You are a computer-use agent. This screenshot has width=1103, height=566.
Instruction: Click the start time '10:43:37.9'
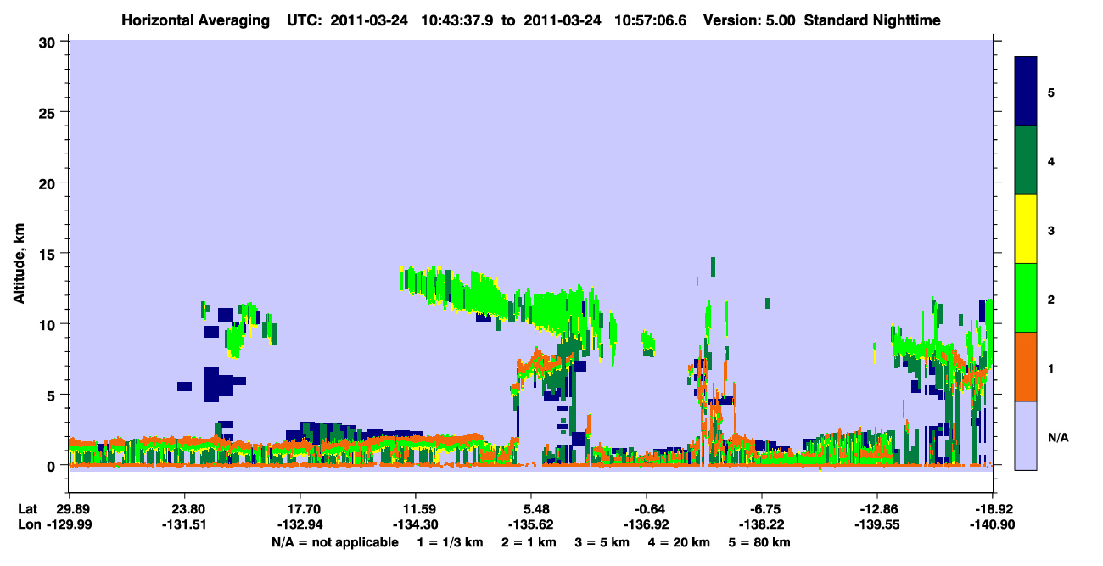(x=461, y=20)
